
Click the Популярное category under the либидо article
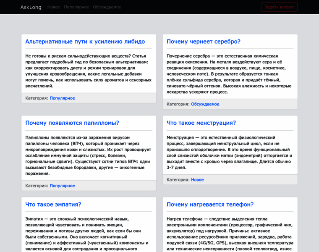coord(62,98)
